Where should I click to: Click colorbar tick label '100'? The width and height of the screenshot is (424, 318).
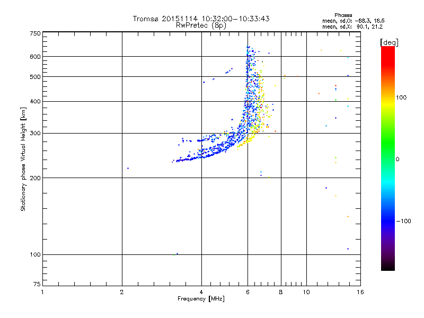coord(401,98)
